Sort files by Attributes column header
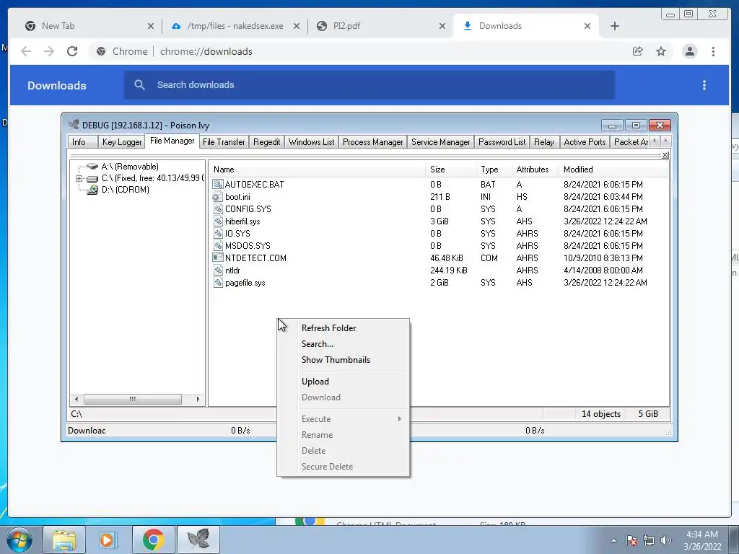Viewport: 739px width, 554px height. click(535, 169)
